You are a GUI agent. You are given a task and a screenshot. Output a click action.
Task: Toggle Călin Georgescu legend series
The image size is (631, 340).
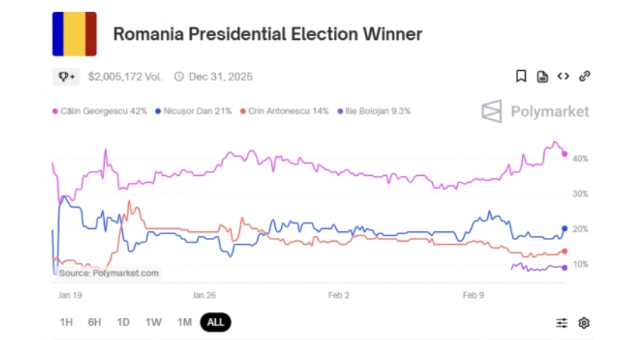tap(99, 111)
